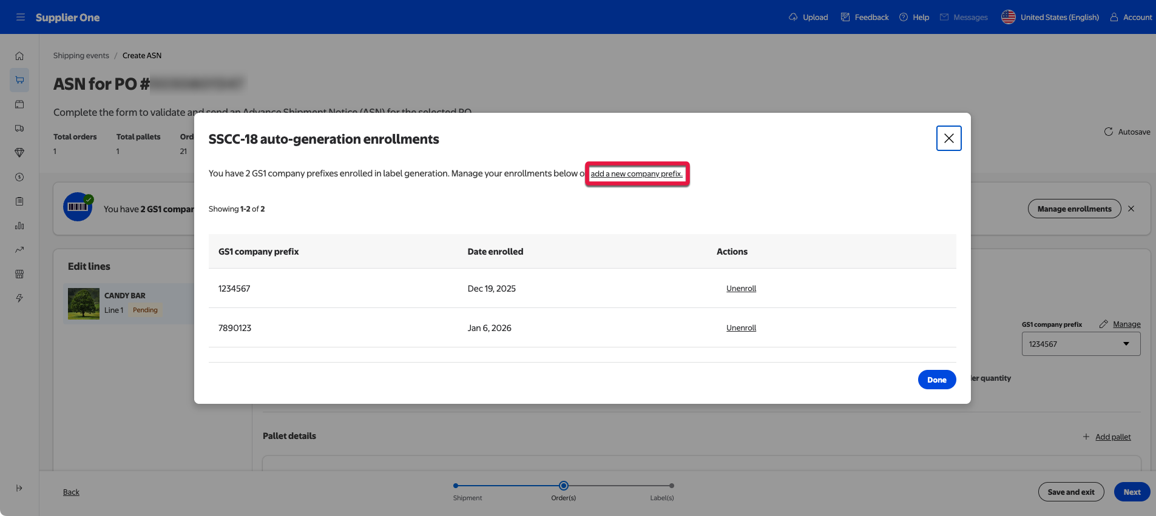Click the home icon in sidebar

tap(19, 56)
